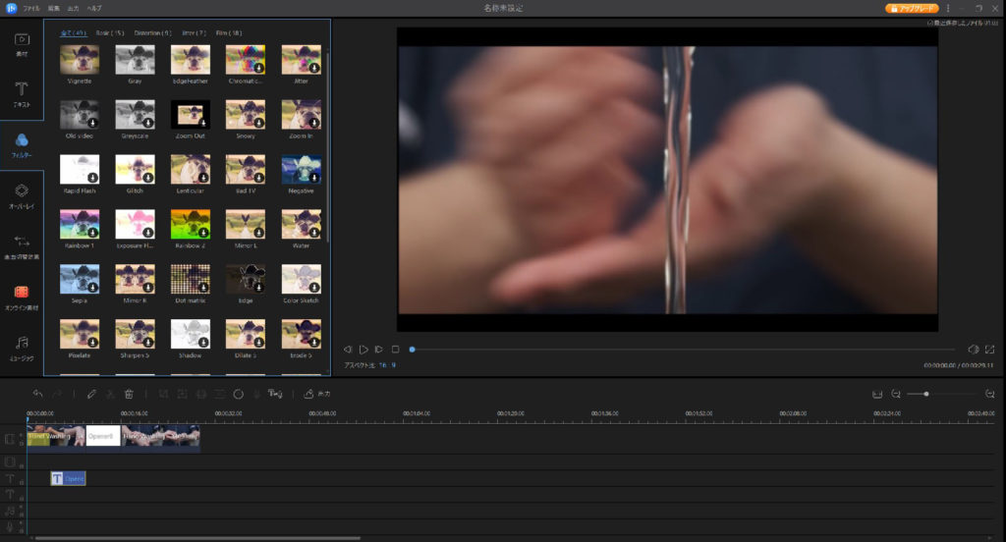The height and width of the screenshot is (542, 1006).
Task: Click the zoom-to-fit timeline icon
Action: (x=877, y=394)
